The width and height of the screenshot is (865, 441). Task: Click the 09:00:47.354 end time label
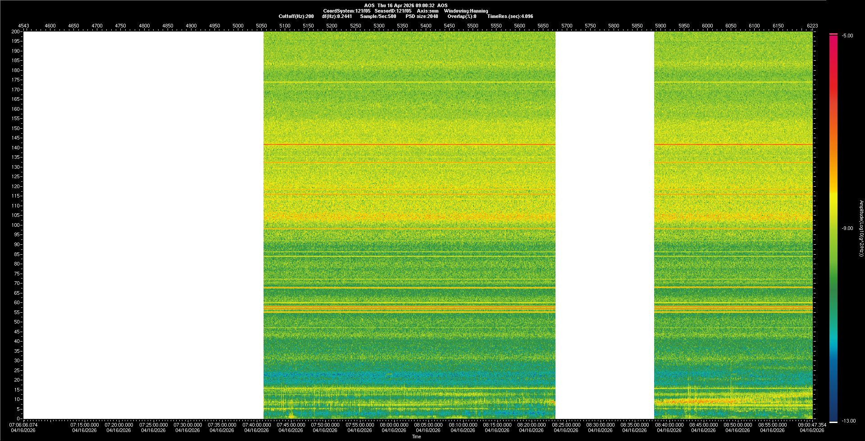point(812,425)
